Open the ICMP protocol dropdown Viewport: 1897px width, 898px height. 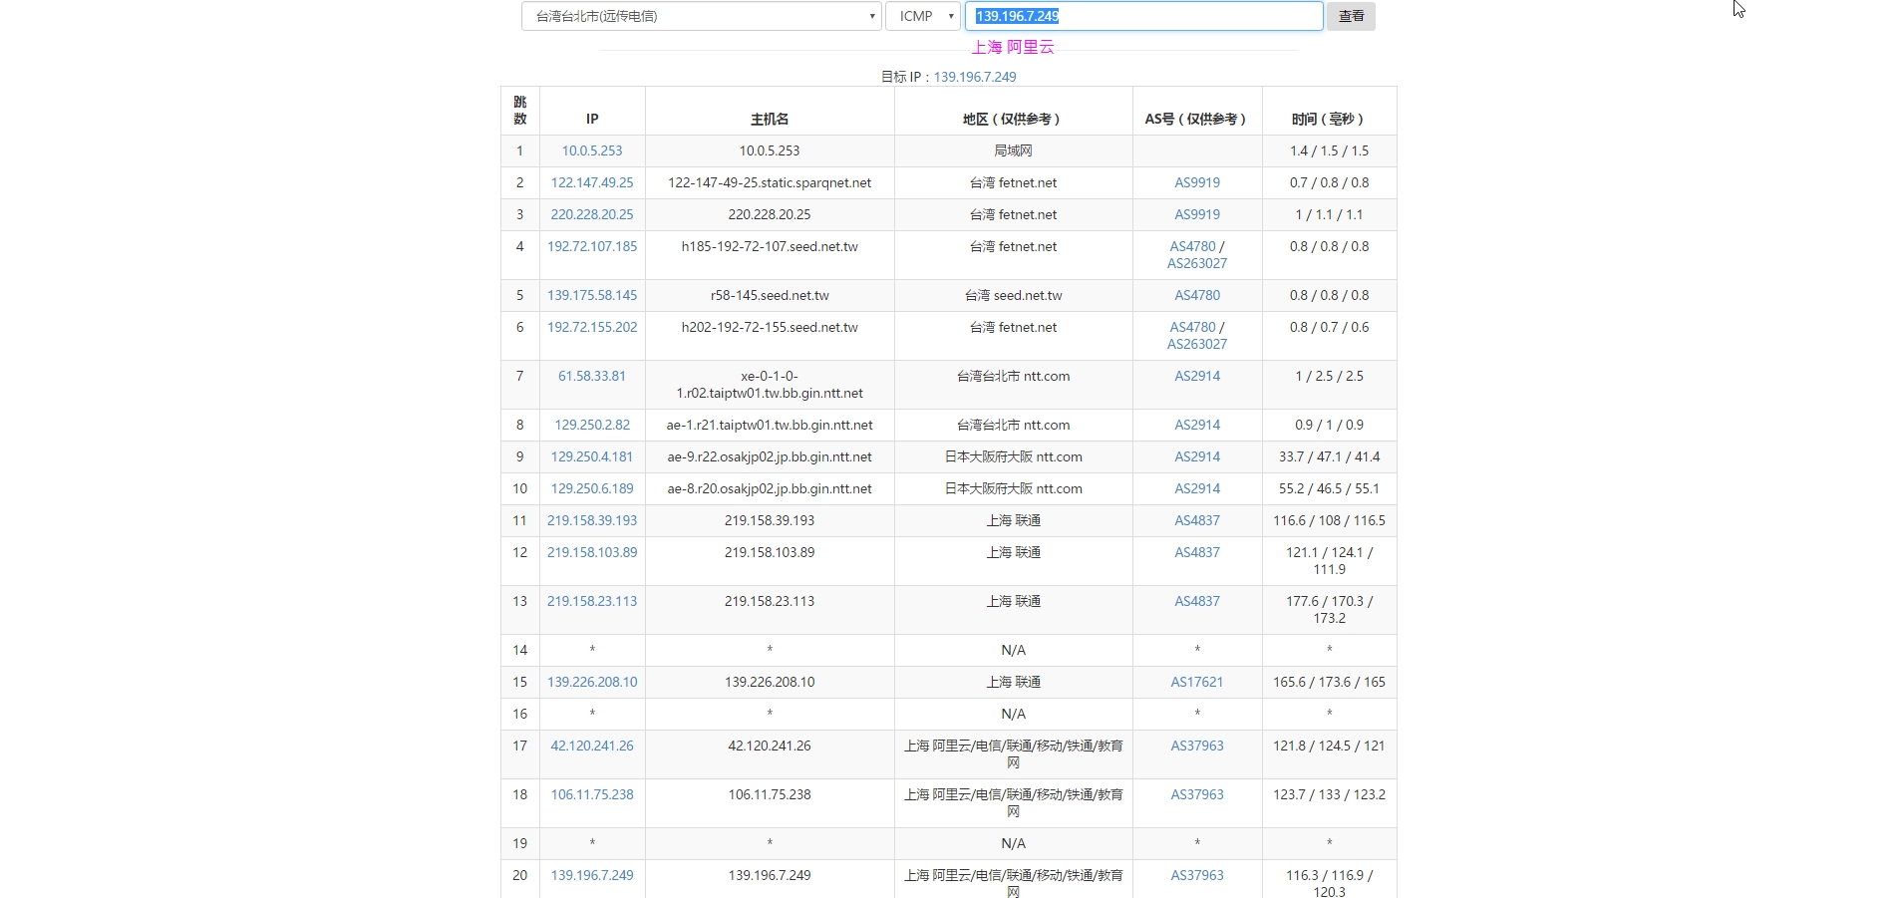[923, 16]
